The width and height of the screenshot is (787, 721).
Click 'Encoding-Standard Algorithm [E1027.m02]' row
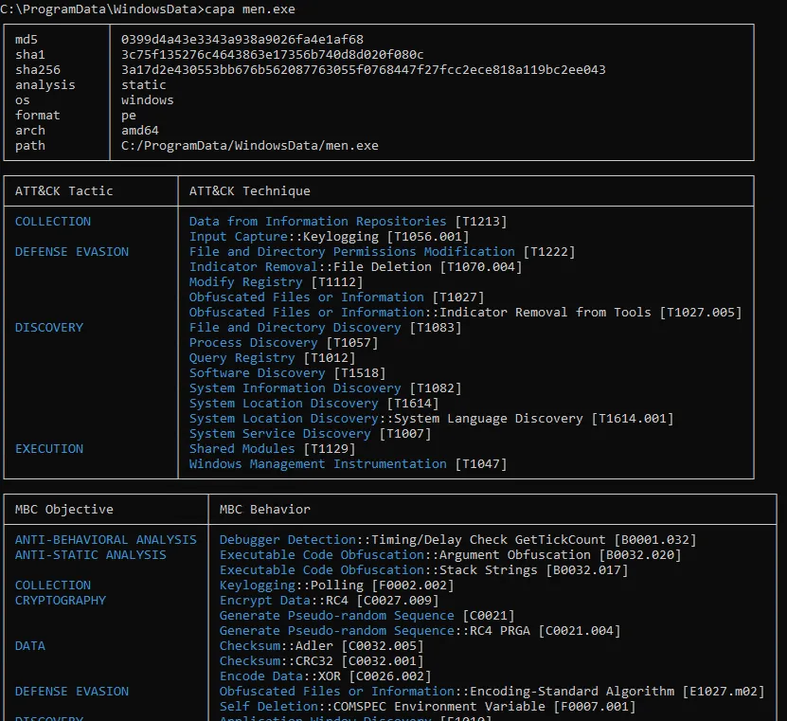click(x=492, y=692)
